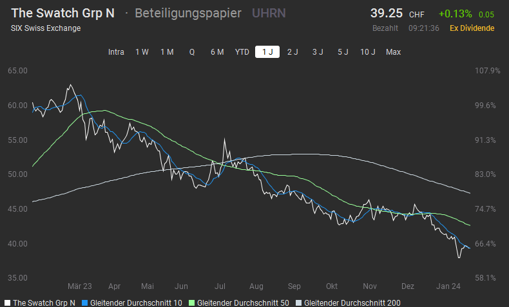Click the SIX Swiss Exchange label

pos(46,28)
